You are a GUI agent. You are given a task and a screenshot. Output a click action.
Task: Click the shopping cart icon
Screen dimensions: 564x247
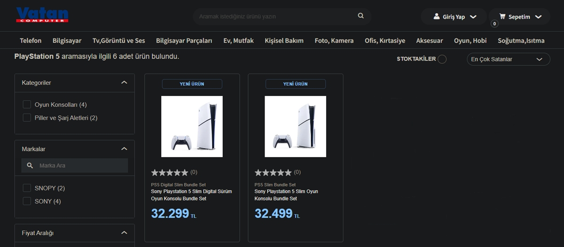502,17
